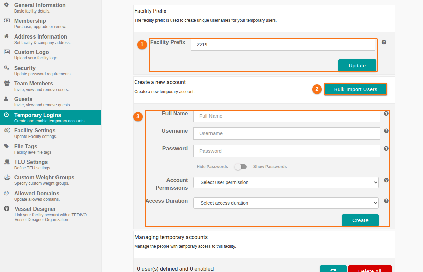423x272 pixels.
Task: Click the Vessel Designer globe icon
Action: (x=6, y=209)
